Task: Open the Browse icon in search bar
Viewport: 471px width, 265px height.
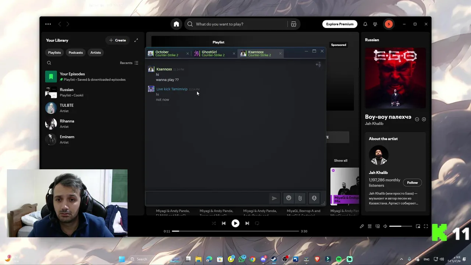Action: 293,24
